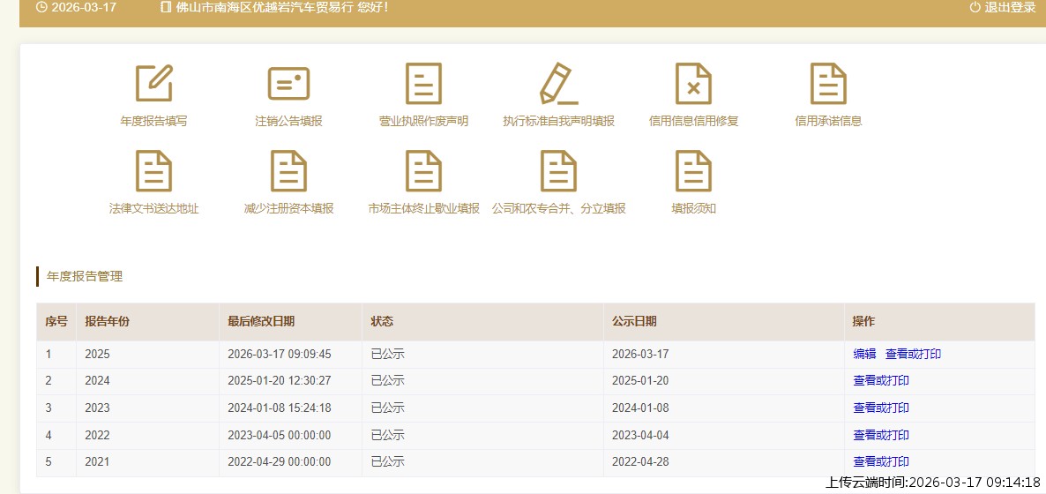1046x494 pixels.
Task: Click the 报告年份 column header
Action: point(107,322)
